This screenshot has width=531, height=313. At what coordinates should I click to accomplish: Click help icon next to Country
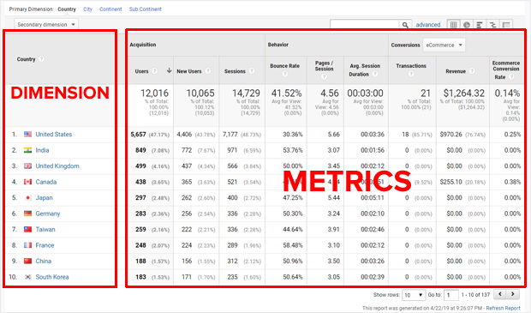(41, 59)
